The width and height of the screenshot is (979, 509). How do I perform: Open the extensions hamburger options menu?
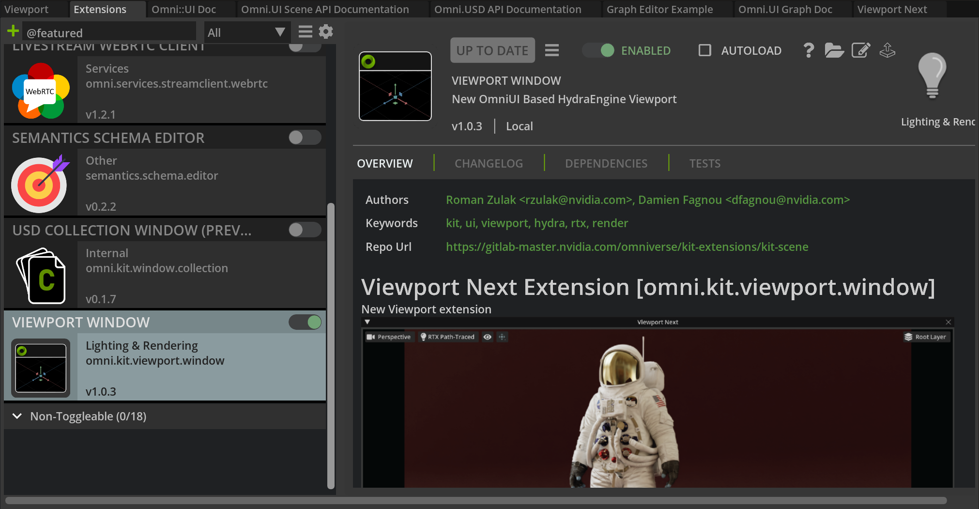305,32
